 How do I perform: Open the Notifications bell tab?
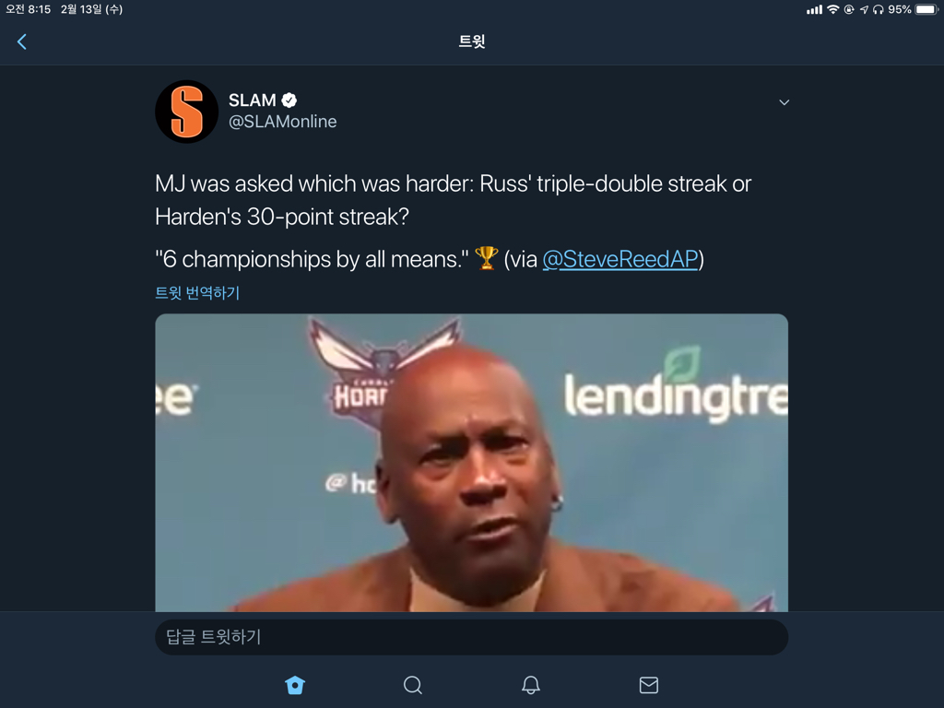pyautogui.click(x=531, y=685)
